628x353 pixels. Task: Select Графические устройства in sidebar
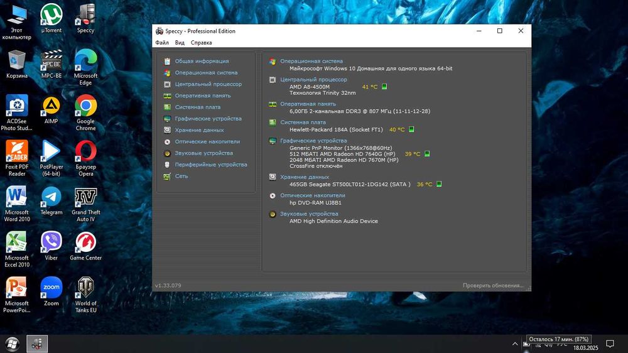(x=208, y=119)
